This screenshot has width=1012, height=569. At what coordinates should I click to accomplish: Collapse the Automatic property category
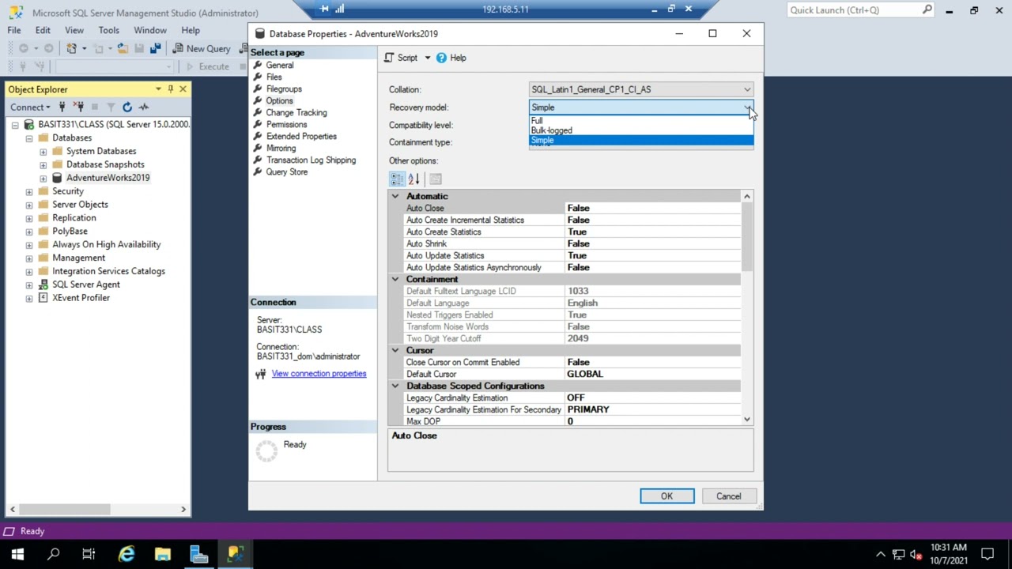click(x=395, y=196)
